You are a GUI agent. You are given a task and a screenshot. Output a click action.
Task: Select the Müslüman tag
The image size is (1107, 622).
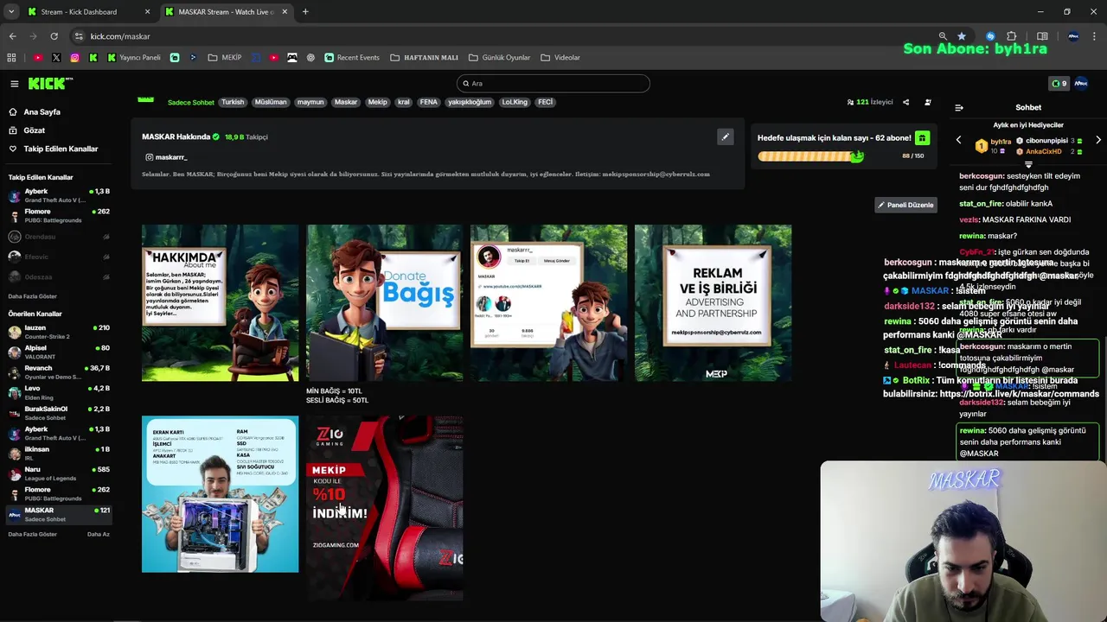point(271,102)
